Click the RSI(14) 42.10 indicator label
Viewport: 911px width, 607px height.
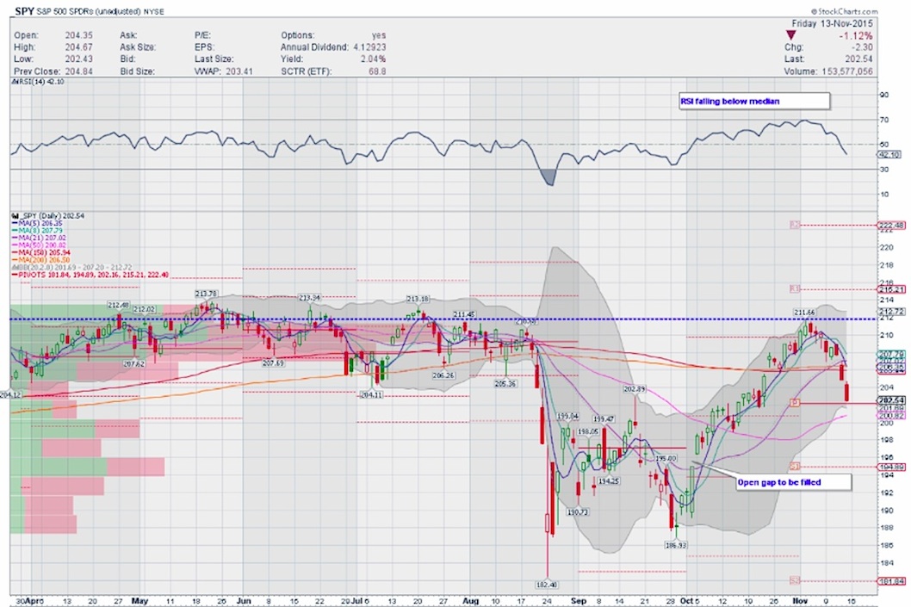point(38,82)
